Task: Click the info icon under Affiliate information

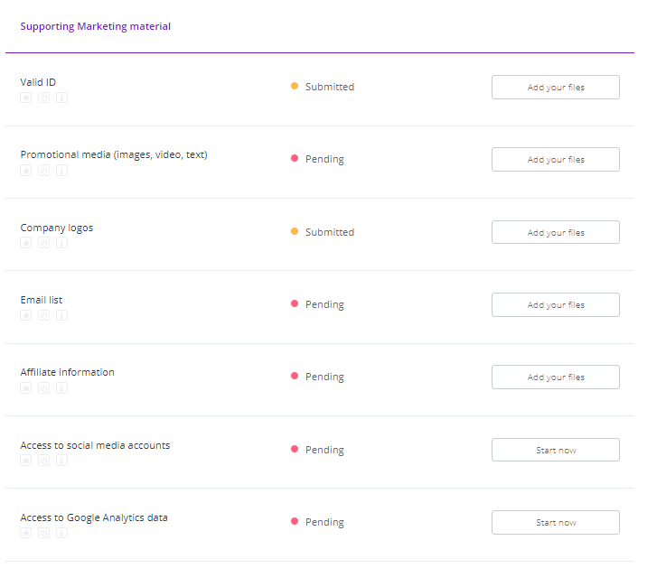Action: pyautogui.click(x=61, y=387)
